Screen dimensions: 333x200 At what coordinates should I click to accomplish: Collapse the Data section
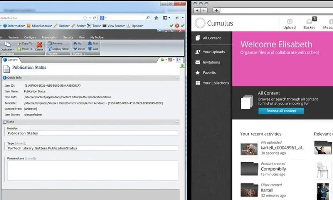pos(177,122)
